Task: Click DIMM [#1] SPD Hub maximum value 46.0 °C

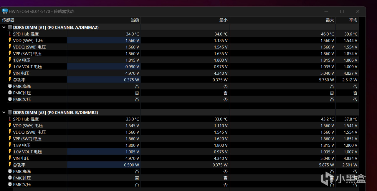Action: click(328, 34)
